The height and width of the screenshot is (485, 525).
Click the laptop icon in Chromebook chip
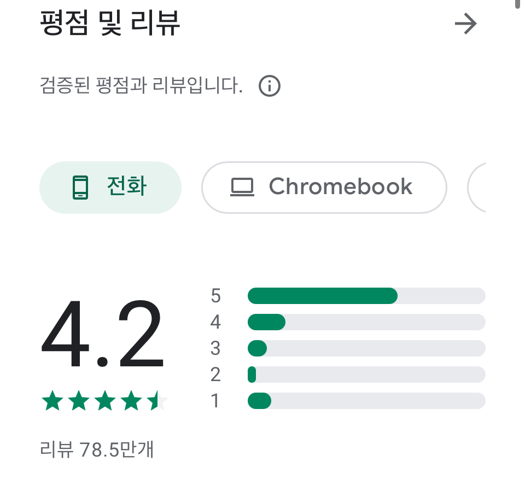tap(242, 188)
